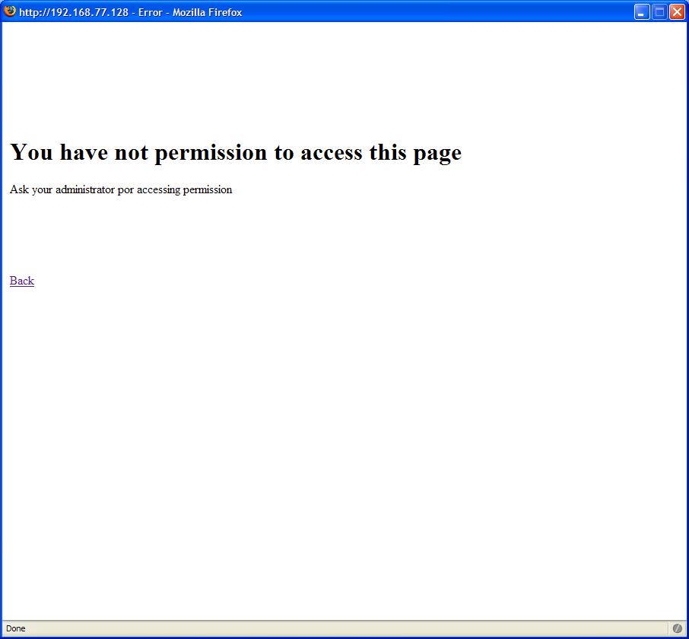The image size is (689, 639).
Task: Maximize the Firefox window
Action: [x=659, y=12]
